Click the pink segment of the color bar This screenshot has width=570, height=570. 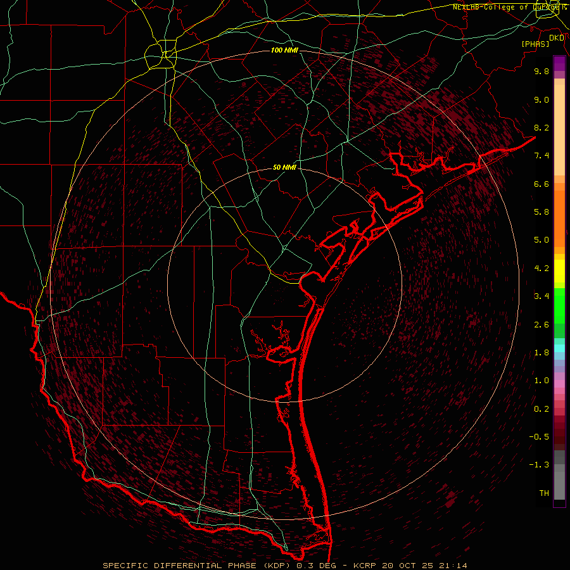pos(559,384)
